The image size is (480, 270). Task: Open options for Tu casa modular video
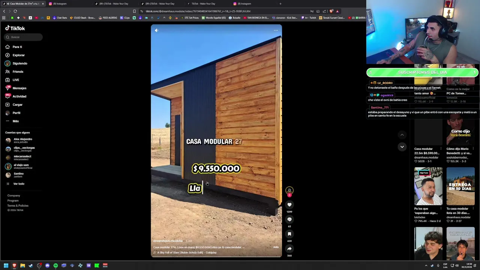coord(473,209)
